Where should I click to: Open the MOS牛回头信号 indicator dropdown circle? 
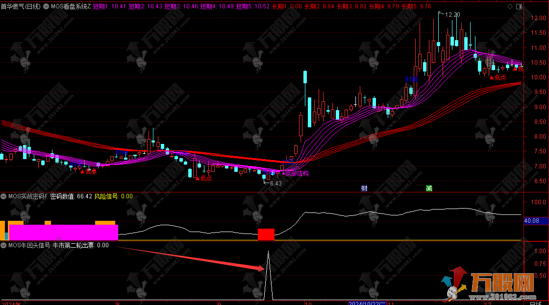coord(3,246)
